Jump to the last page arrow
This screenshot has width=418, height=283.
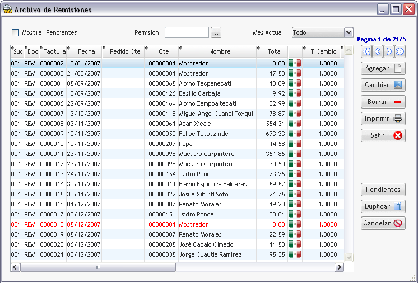tap(400, 51)
